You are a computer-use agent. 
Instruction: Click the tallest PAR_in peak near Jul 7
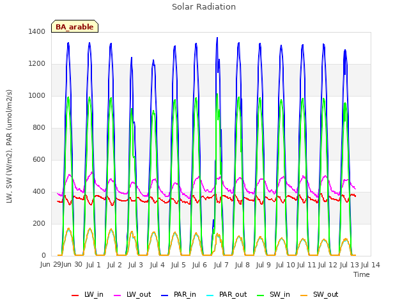pos(217,38)
